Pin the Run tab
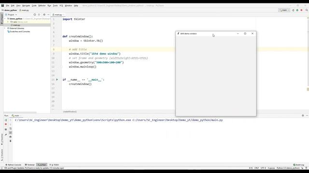The image size is (309, 173). (6, 135)
